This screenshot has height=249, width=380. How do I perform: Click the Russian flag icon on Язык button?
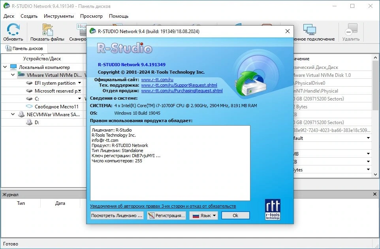point(196,216)
